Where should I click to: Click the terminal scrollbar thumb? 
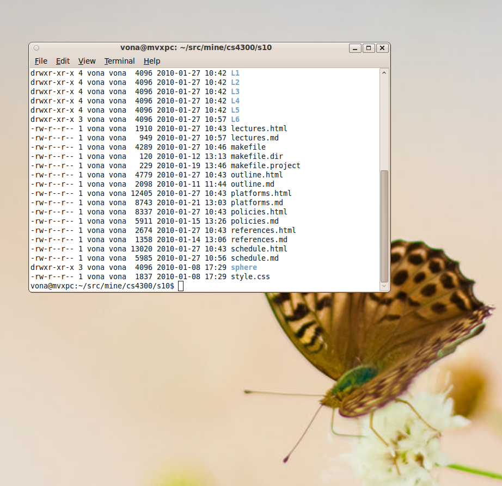click(384, 226)
